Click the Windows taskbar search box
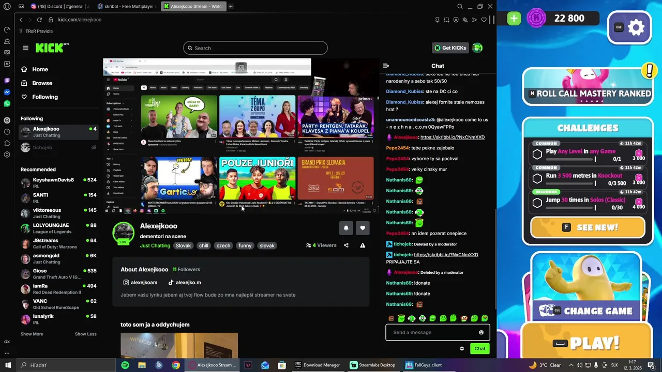 tap(65, 365)
